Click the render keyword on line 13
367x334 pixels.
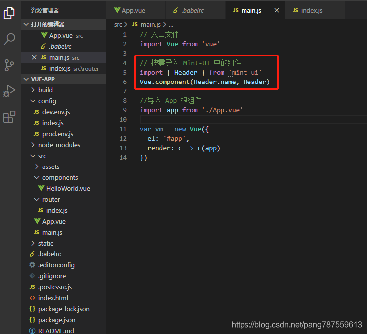[160, 148]
